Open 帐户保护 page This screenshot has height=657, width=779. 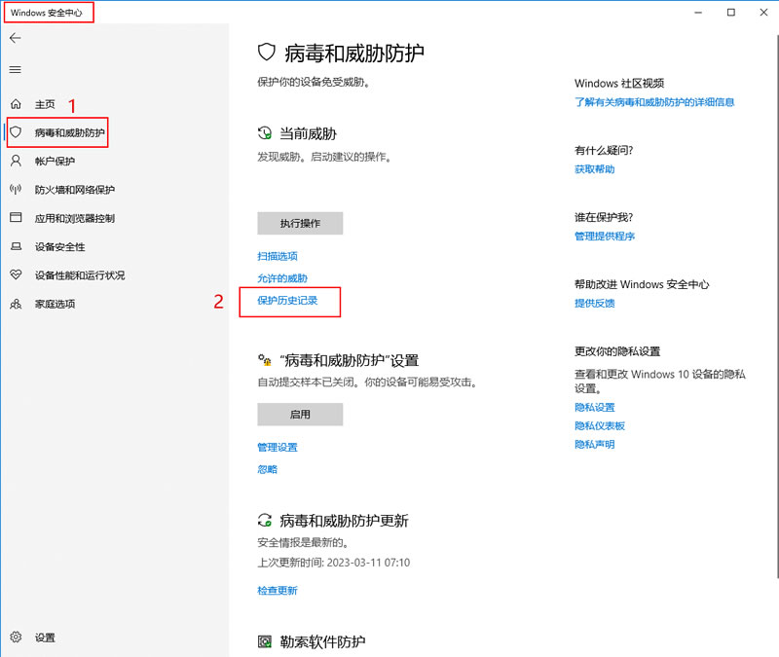pos(55,162)
